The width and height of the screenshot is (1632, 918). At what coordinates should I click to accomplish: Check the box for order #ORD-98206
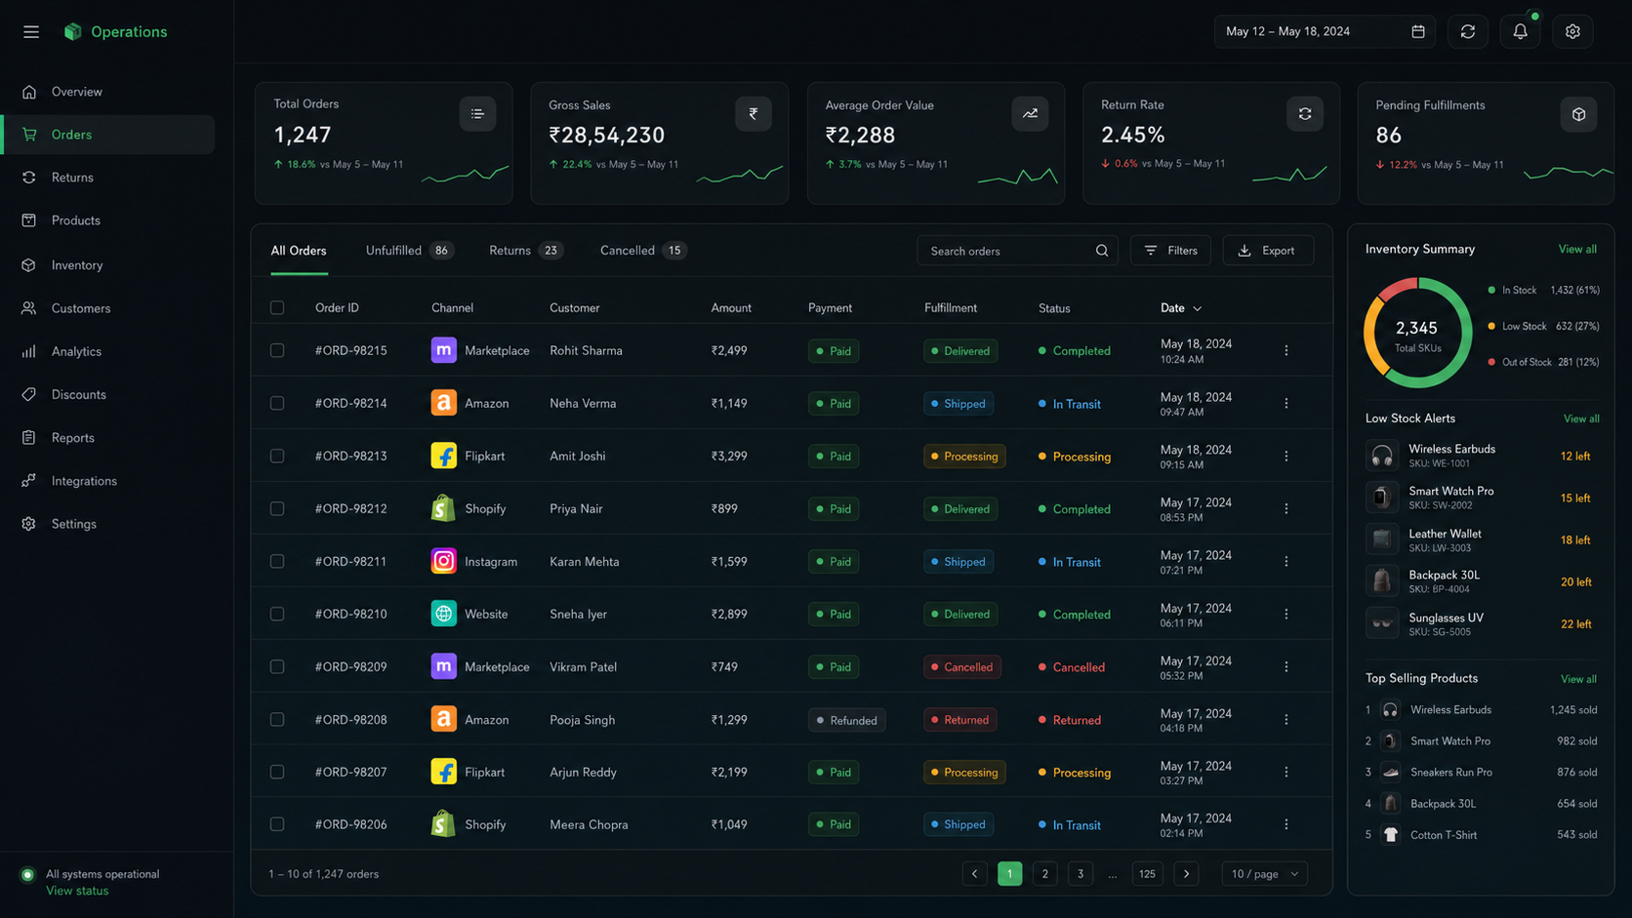pos(277,824)
